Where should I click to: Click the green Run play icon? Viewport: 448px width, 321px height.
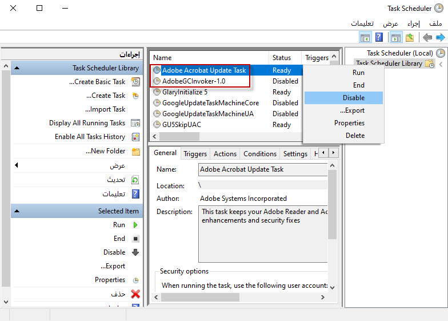pos(135,225)
